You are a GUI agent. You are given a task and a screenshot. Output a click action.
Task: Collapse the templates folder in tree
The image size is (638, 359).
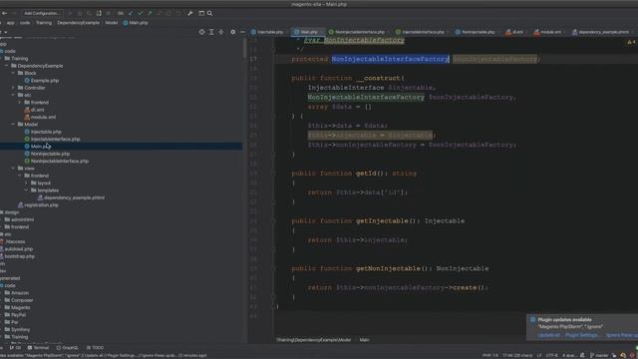pos(26,190)
